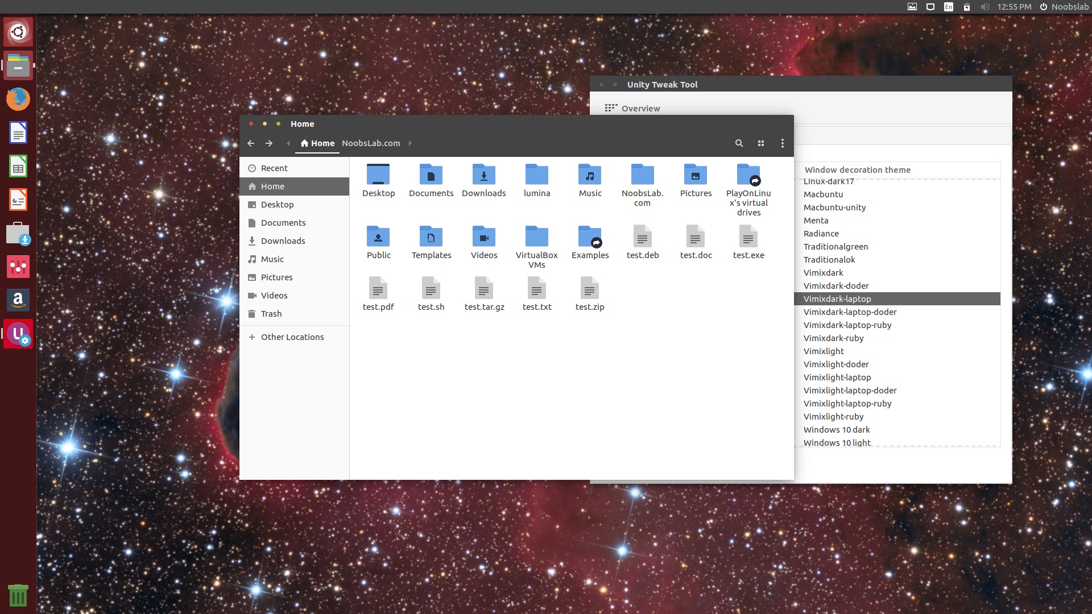Viewport: 1092px width, 614px height.
Task: Open Other Locations in sidebar
Action: tap(292, 337)
